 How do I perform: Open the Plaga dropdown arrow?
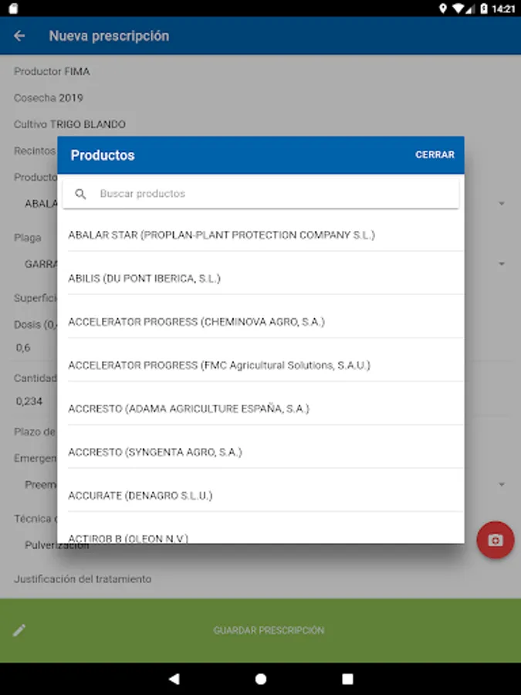point(502,264)
